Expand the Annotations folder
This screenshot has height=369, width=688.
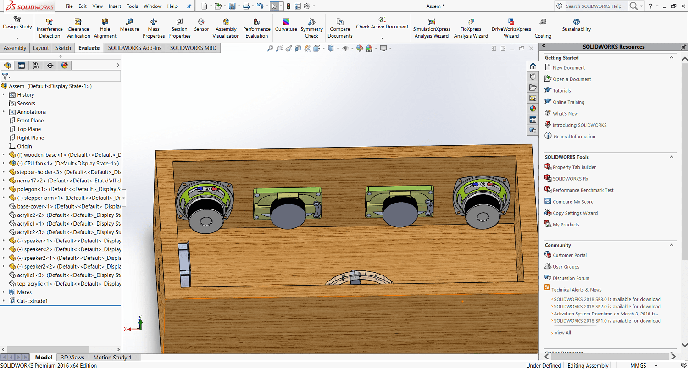tap(4, 112)
